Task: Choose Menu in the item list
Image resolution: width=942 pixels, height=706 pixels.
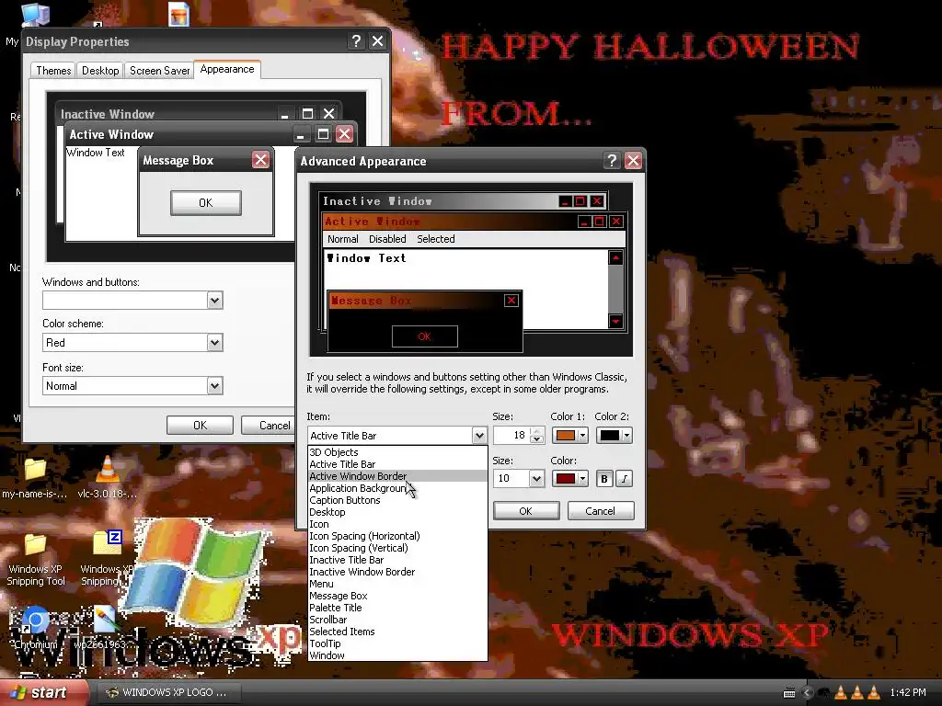Action: pos(397,584)
